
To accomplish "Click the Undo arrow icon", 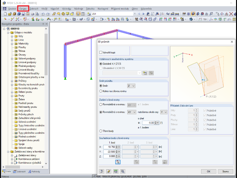I will 43,14.
